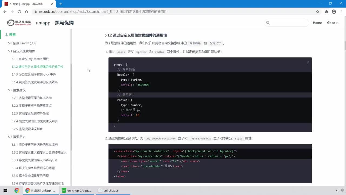Click the 黑马程序员 logo
The width and height of the screenshot is (346, 195).
[19, 23]
